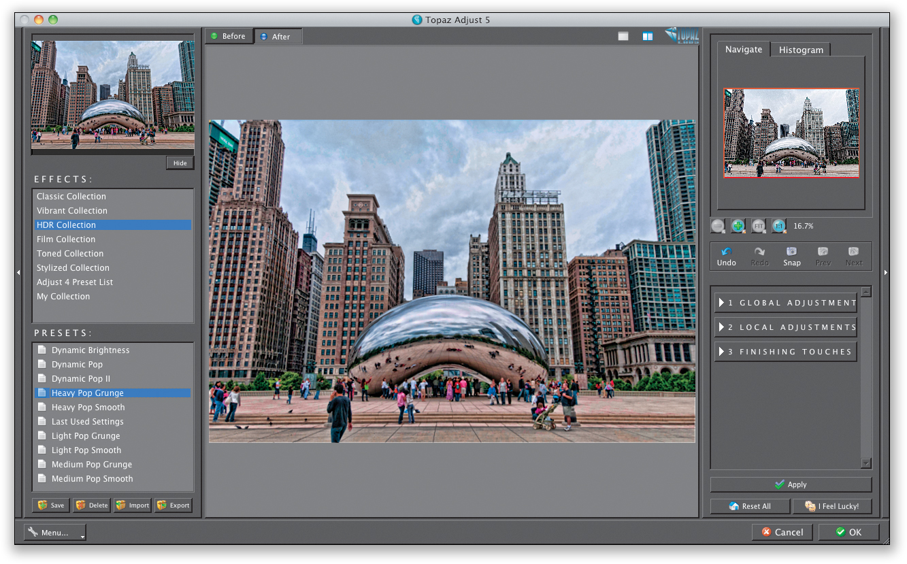Screen dimensions: 907x564
Task: Choose Medium Pop Grunge preset
Action: coord(113,465)
